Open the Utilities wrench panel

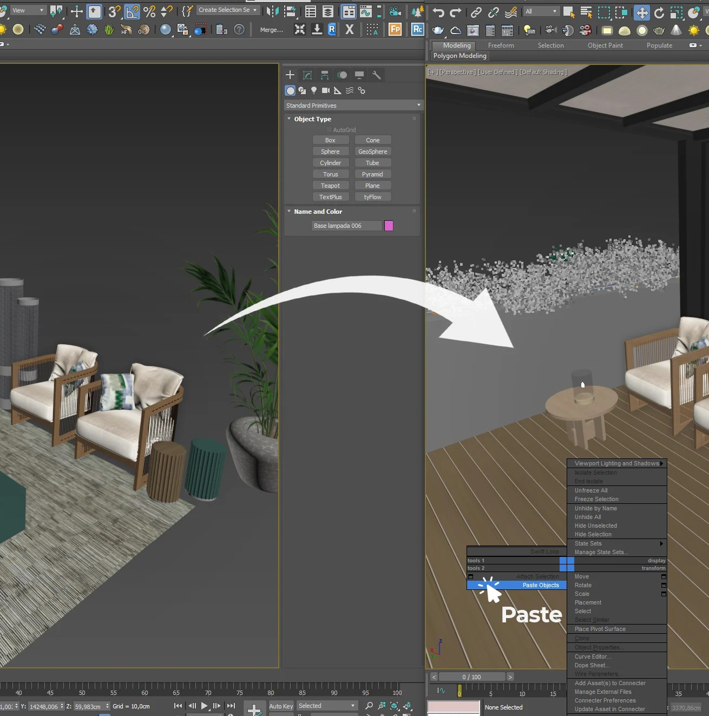point(377,75)
